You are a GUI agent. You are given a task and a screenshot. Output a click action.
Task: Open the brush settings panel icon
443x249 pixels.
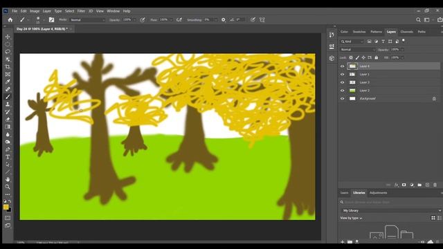click(x=51, y=20)
